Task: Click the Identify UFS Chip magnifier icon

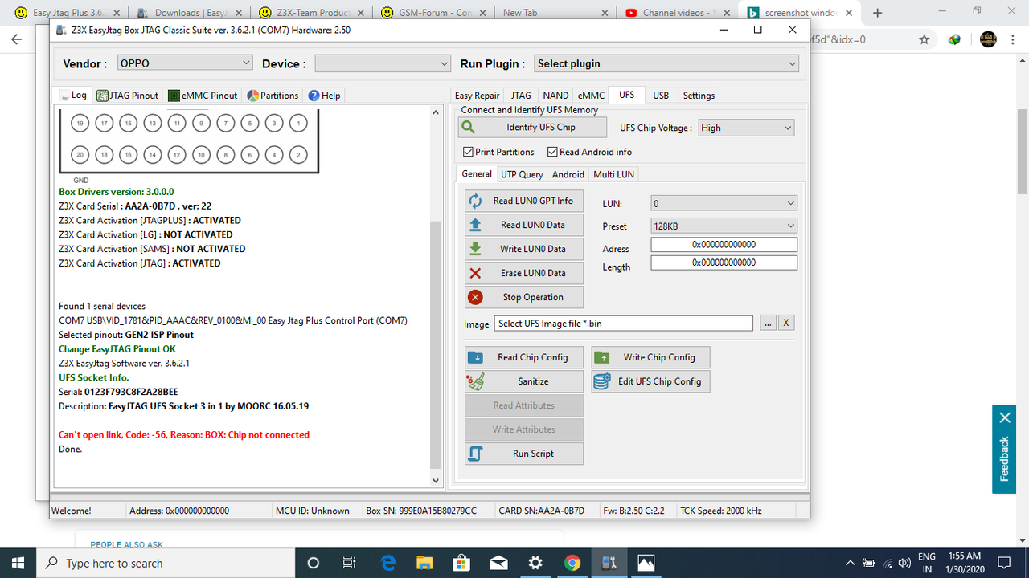Action: 469,127
